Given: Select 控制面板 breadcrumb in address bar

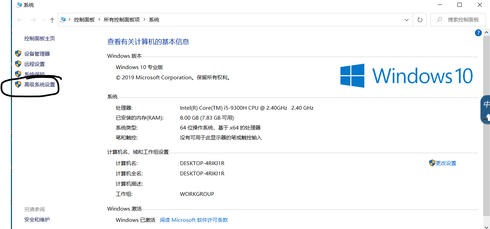Looking at the screenshot, I should (x=84, y=20).
